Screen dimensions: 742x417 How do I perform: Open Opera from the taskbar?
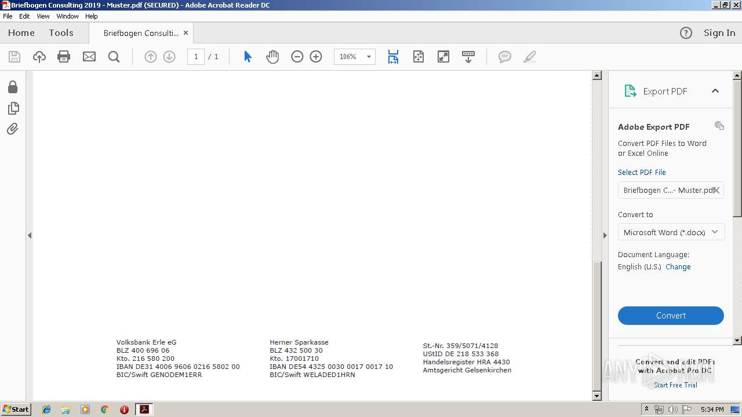tap(124, 409)
